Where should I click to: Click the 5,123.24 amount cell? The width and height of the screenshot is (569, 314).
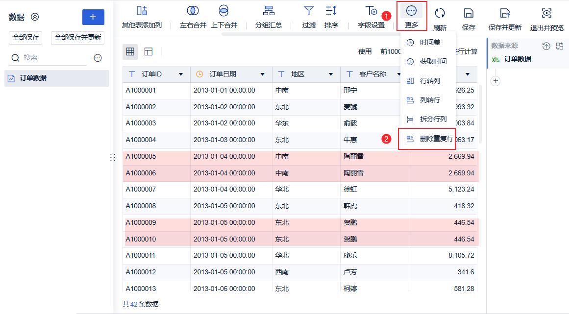pyautogui.click(x=443, y=190)
